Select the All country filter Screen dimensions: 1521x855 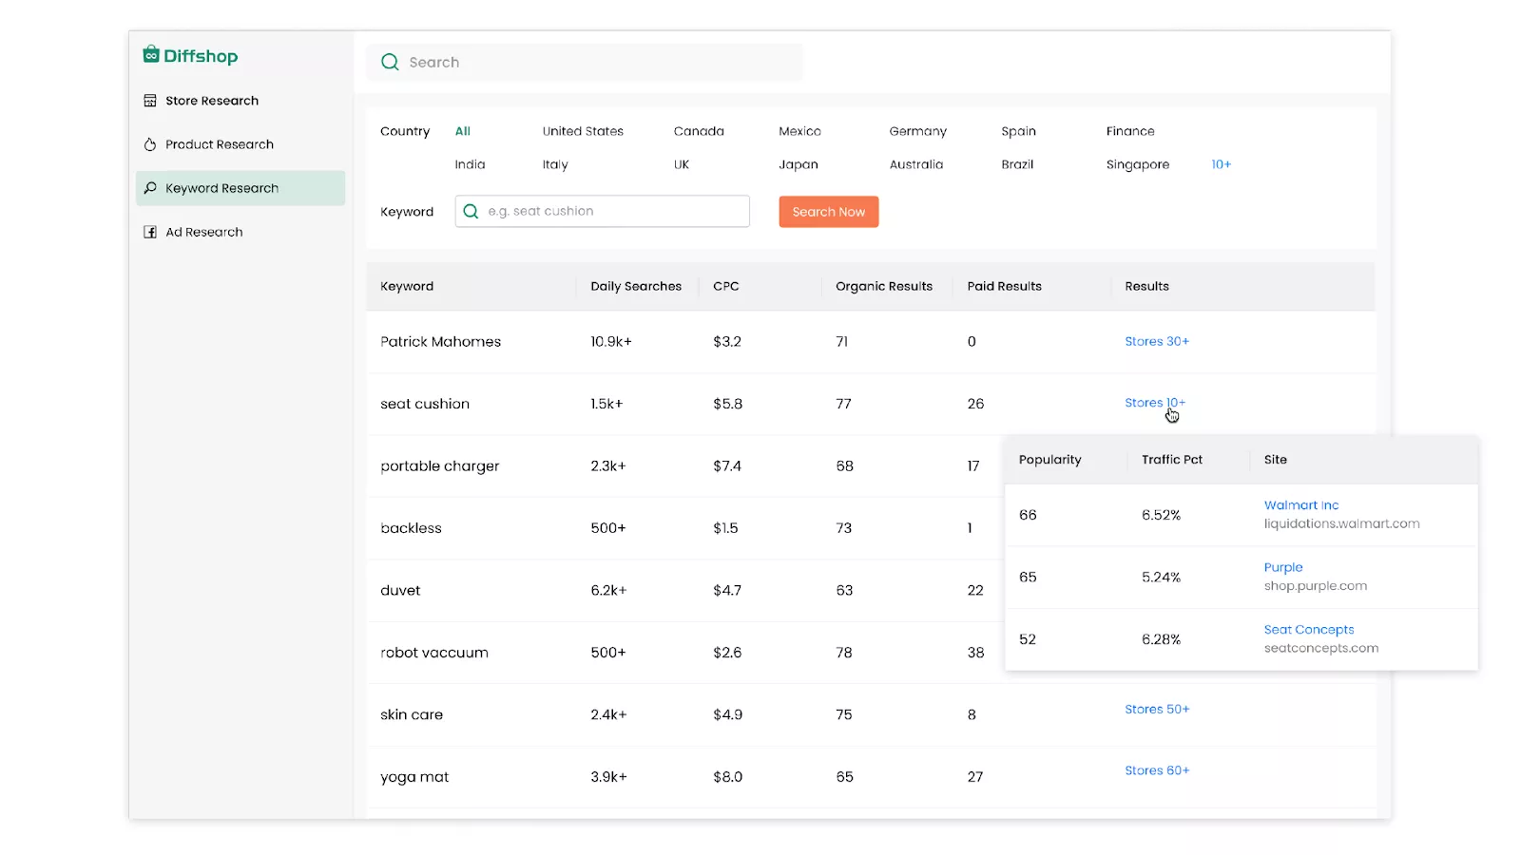click(x=463, y=131)
